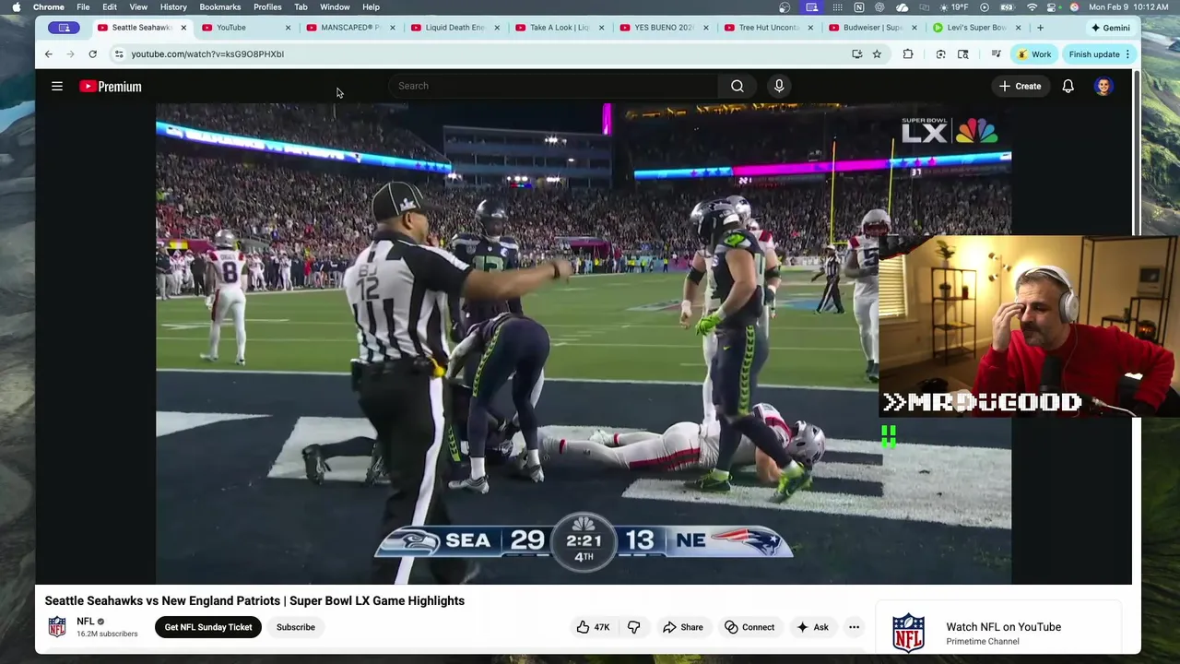The height and width of the screenshot is (664, 1180).
Task: Click the YouTube search field
Action: (x=553, y=86)
